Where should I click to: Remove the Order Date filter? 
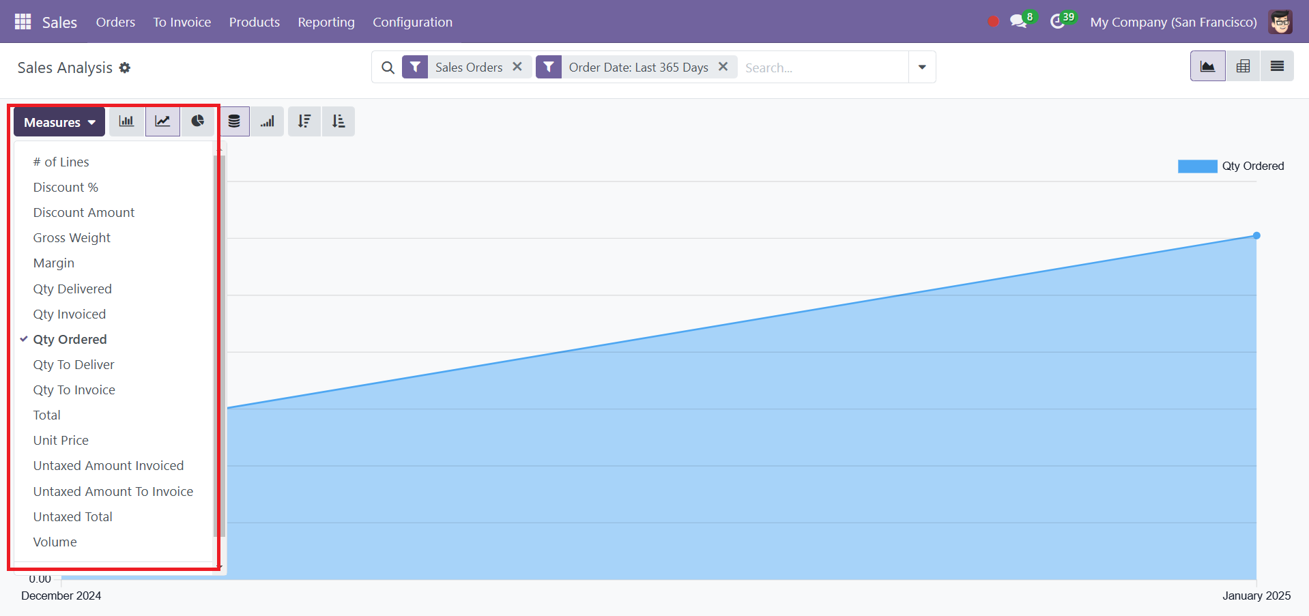pos(723,67)
